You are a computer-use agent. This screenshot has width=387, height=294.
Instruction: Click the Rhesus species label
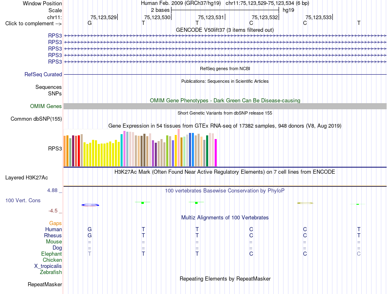click(x=53, y=235)
